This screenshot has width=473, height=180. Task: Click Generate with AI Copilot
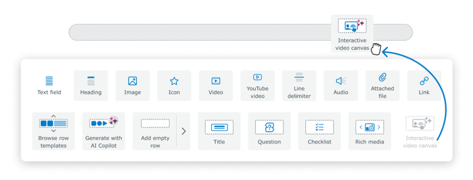(x=103, y=131)
